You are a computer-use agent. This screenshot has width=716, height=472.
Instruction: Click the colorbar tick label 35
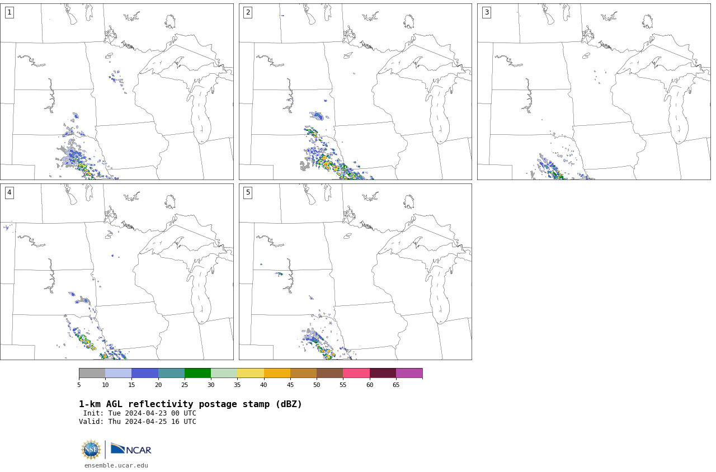(237, 385)
